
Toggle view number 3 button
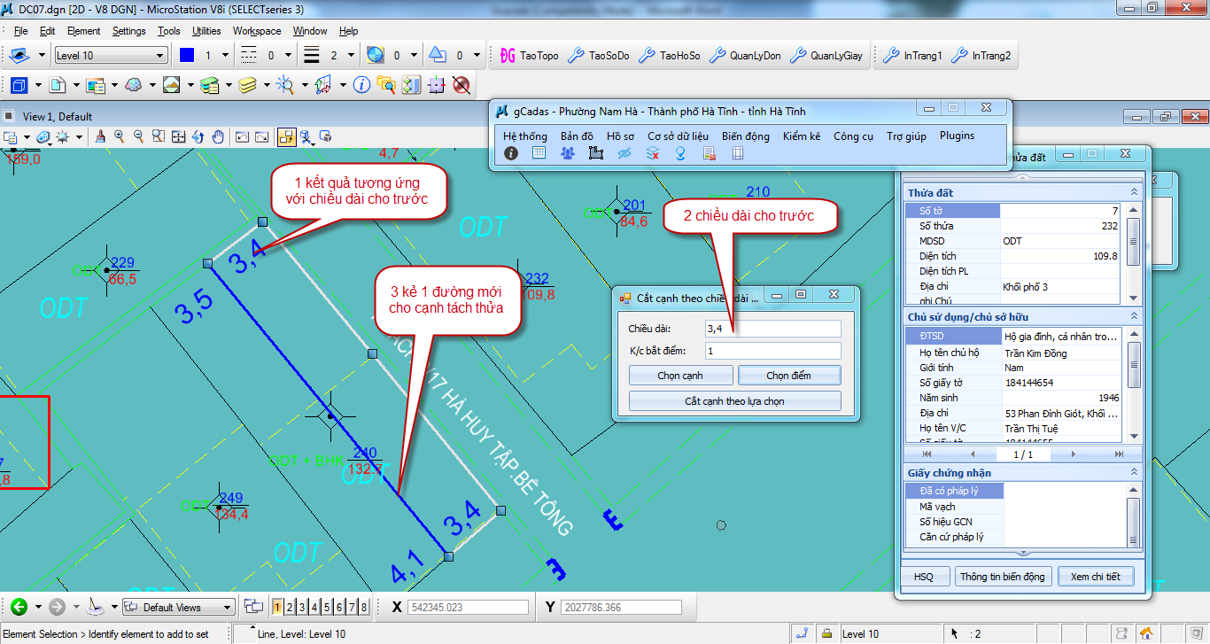pos(302,607)
